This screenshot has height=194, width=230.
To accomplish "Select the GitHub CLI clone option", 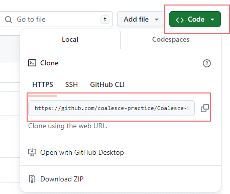I will 107,84.
